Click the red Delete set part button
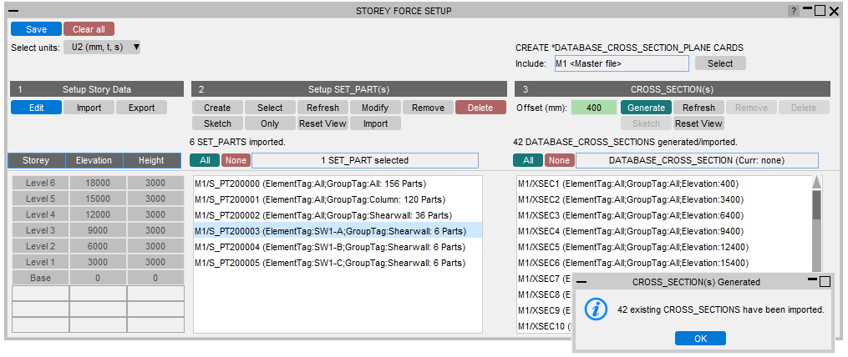The height and width of the screenshot is (357, 848). click(x=480, y=108)
